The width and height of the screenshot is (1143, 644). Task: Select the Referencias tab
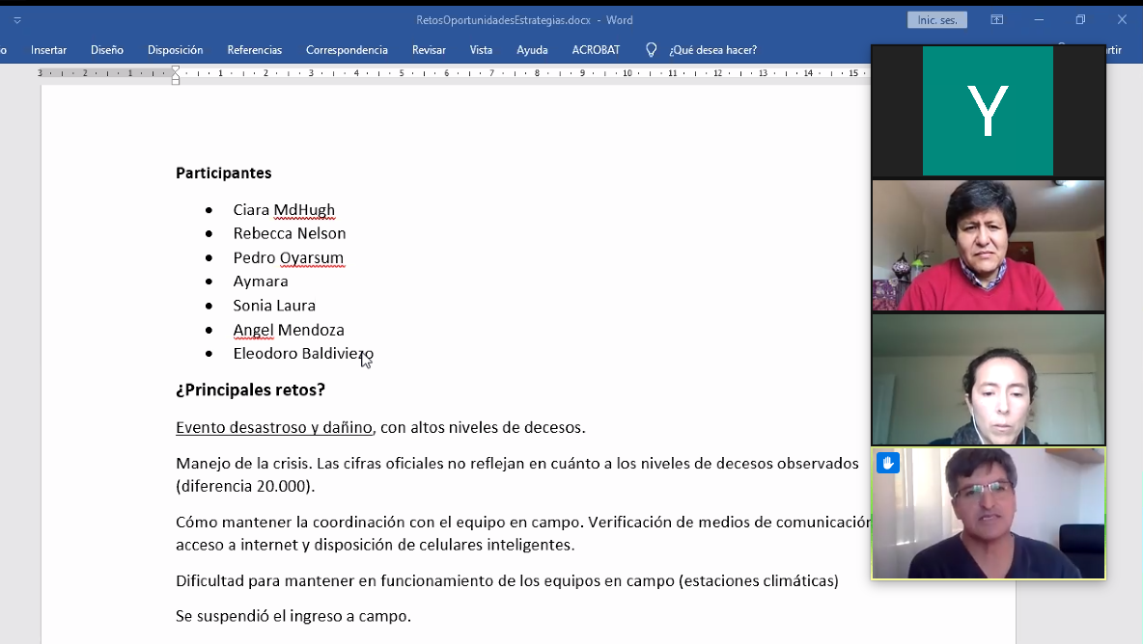click(x=254, y=50)
